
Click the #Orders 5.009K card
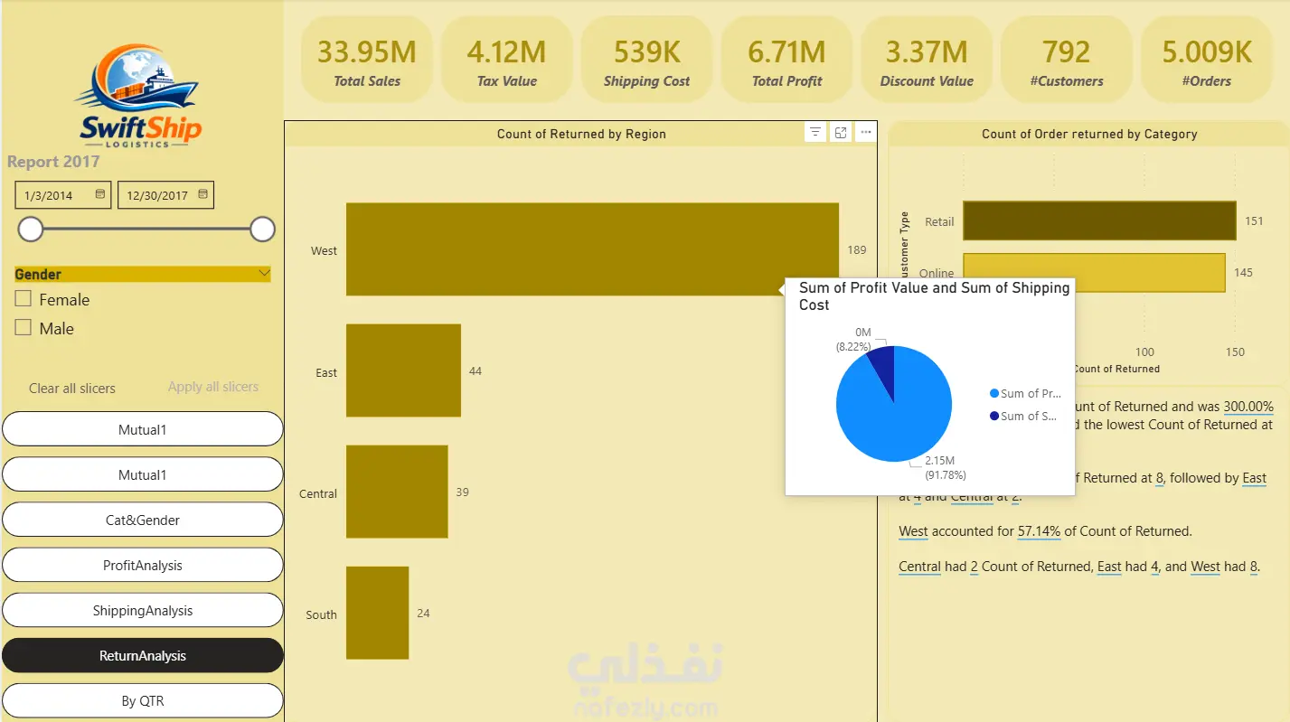(1207, 61)
